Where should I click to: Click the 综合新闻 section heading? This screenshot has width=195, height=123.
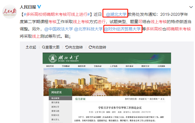pyautogui.click(x=80, y=99)
